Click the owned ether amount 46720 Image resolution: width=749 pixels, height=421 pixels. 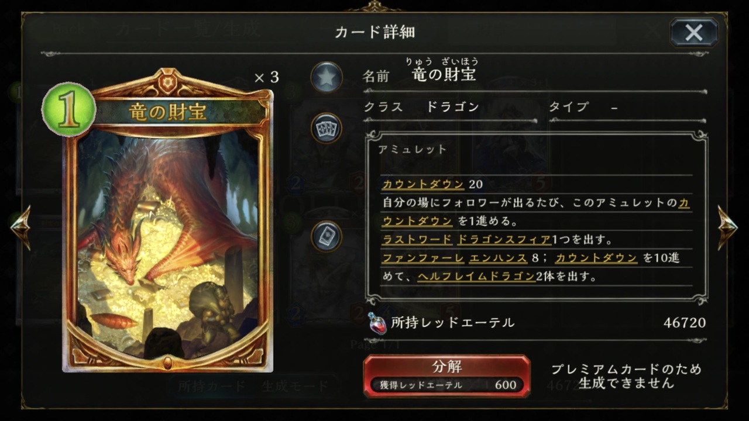click(685, 323)
